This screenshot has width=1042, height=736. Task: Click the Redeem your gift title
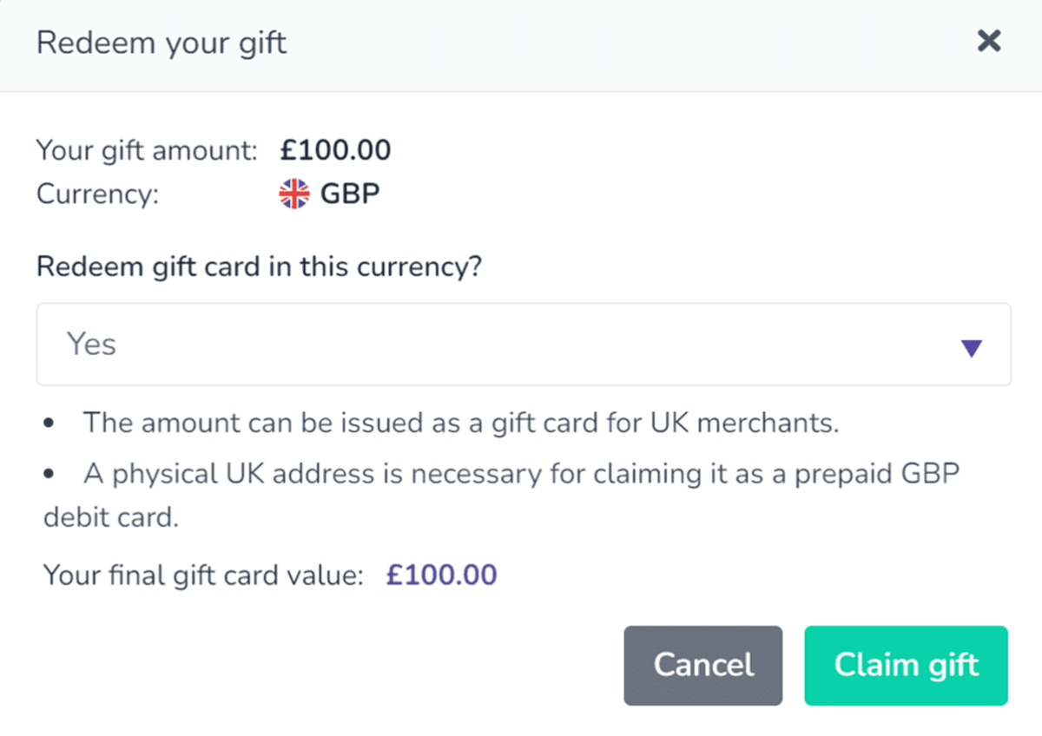[x=162, y=43]
